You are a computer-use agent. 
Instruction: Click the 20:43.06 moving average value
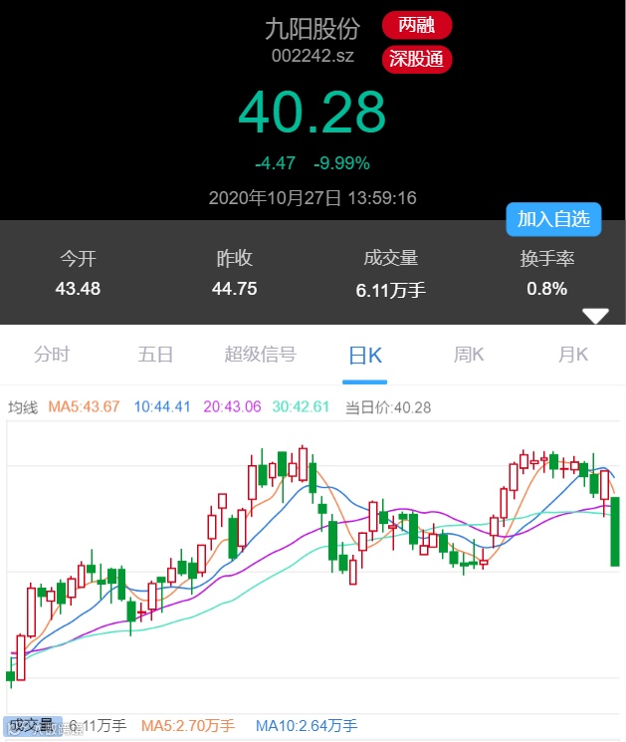[232, 407]
